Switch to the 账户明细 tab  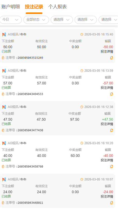(x=11, y=6)
